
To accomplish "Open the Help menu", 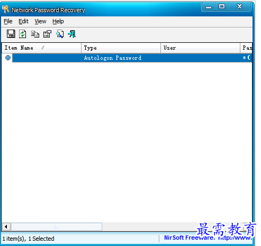I will (x=58, y=21).
